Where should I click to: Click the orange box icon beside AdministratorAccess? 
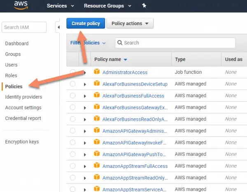(97, 71)
